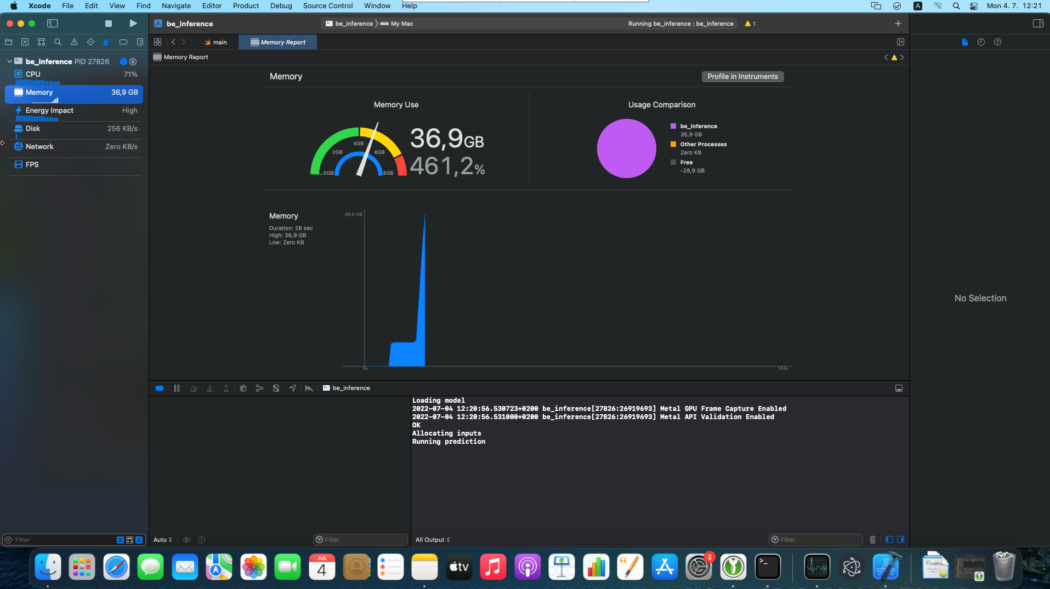1050x589 pixels.
Task: Click the process view options icon
Action: click(x=133, y=61)
